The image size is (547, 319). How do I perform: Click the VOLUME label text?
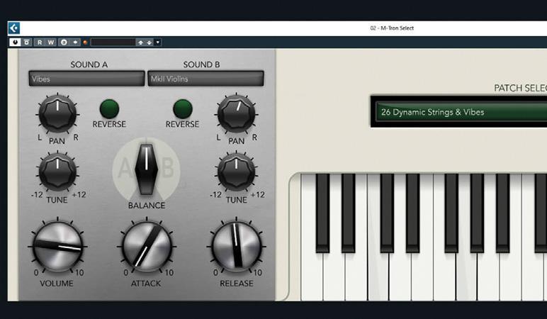tap(57, 284)
